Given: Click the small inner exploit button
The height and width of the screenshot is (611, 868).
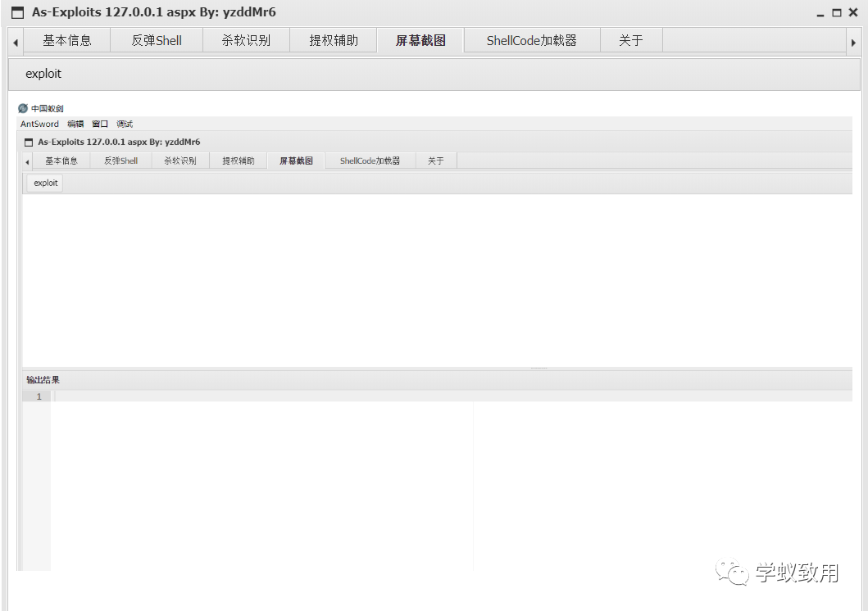Looking at the screenshot, I should [x=45, y=183].
